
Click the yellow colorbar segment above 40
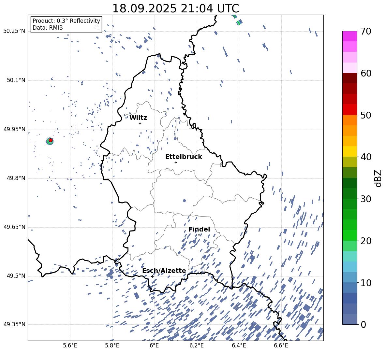pyautogui.click(x=350, y=151)
